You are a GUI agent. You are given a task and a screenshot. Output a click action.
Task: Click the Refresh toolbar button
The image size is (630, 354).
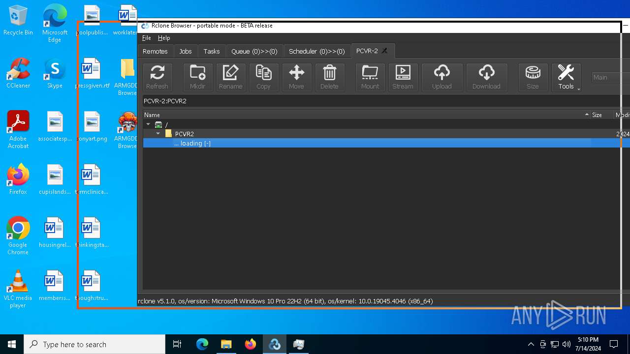[x=157, y=77]
